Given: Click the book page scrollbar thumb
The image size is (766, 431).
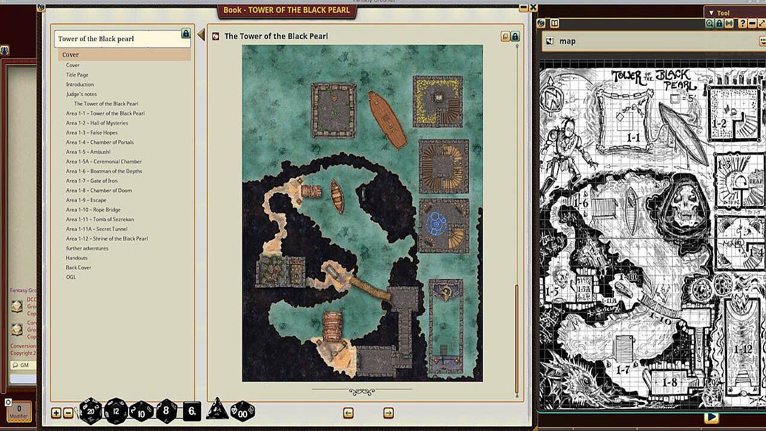Looking at the screenshot, I should point(516,339).
